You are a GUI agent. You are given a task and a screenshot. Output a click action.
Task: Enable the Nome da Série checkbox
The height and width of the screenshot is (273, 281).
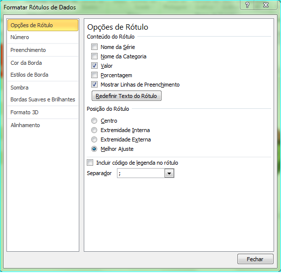[94, 47]
